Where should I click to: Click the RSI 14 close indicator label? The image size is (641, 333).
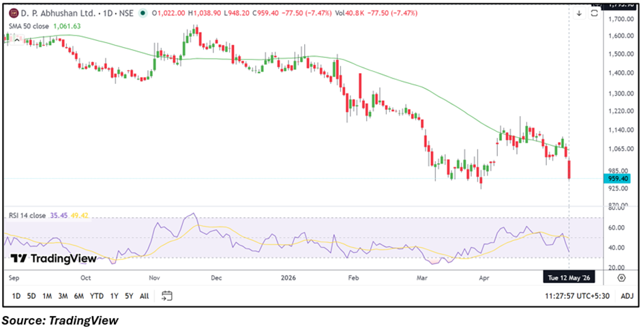tap(27, 216)
